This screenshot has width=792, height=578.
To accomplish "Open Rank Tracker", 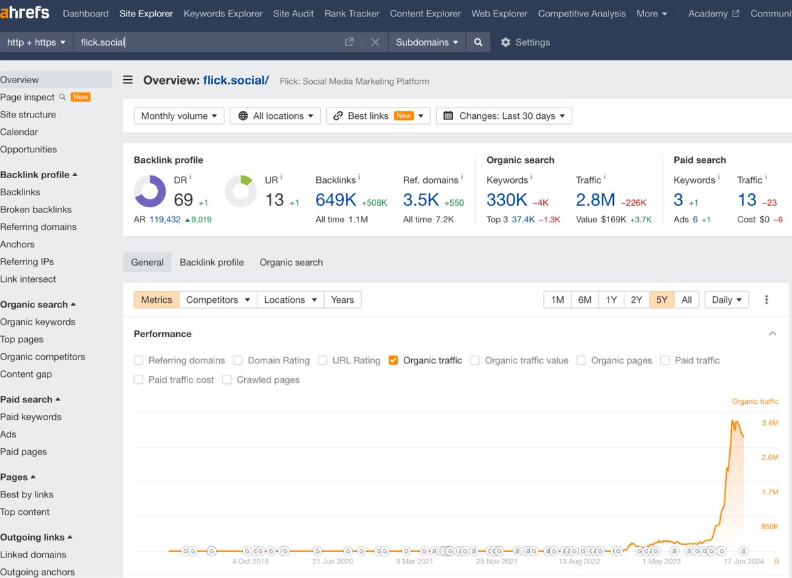I will (352, 13).
